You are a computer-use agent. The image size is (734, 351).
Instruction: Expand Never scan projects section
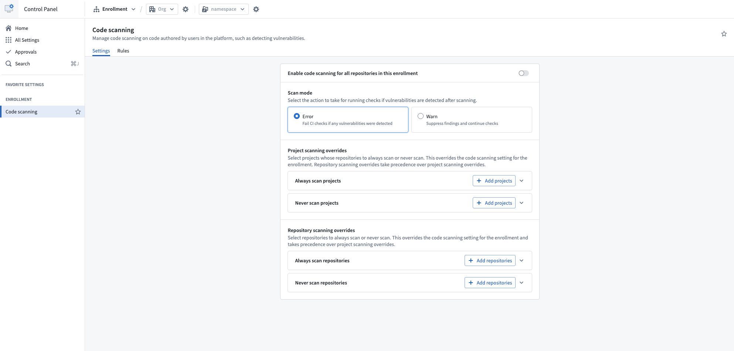point(521,203)
